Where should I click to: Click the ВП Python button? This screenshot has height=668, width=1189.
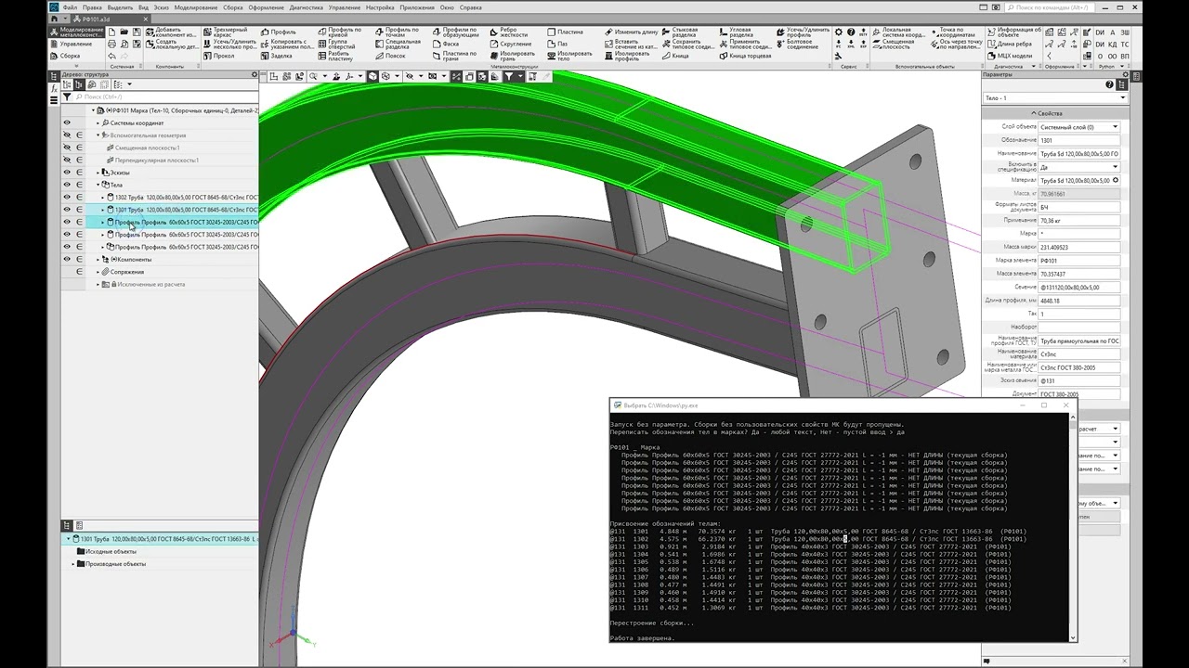tap(1123, 56)
